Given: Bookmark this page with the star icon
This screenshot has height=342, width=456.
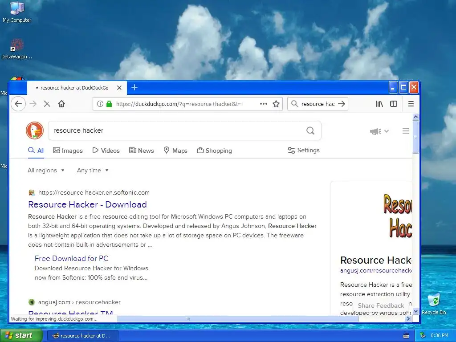Looking at the screenshot, I should pos(276,104).
